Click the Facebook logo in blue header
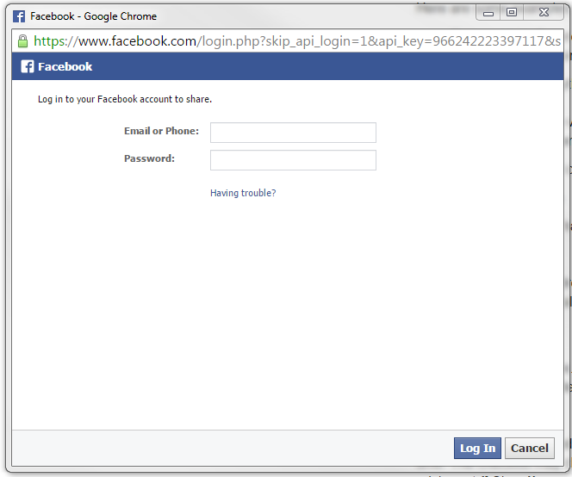 pos(28,66)
